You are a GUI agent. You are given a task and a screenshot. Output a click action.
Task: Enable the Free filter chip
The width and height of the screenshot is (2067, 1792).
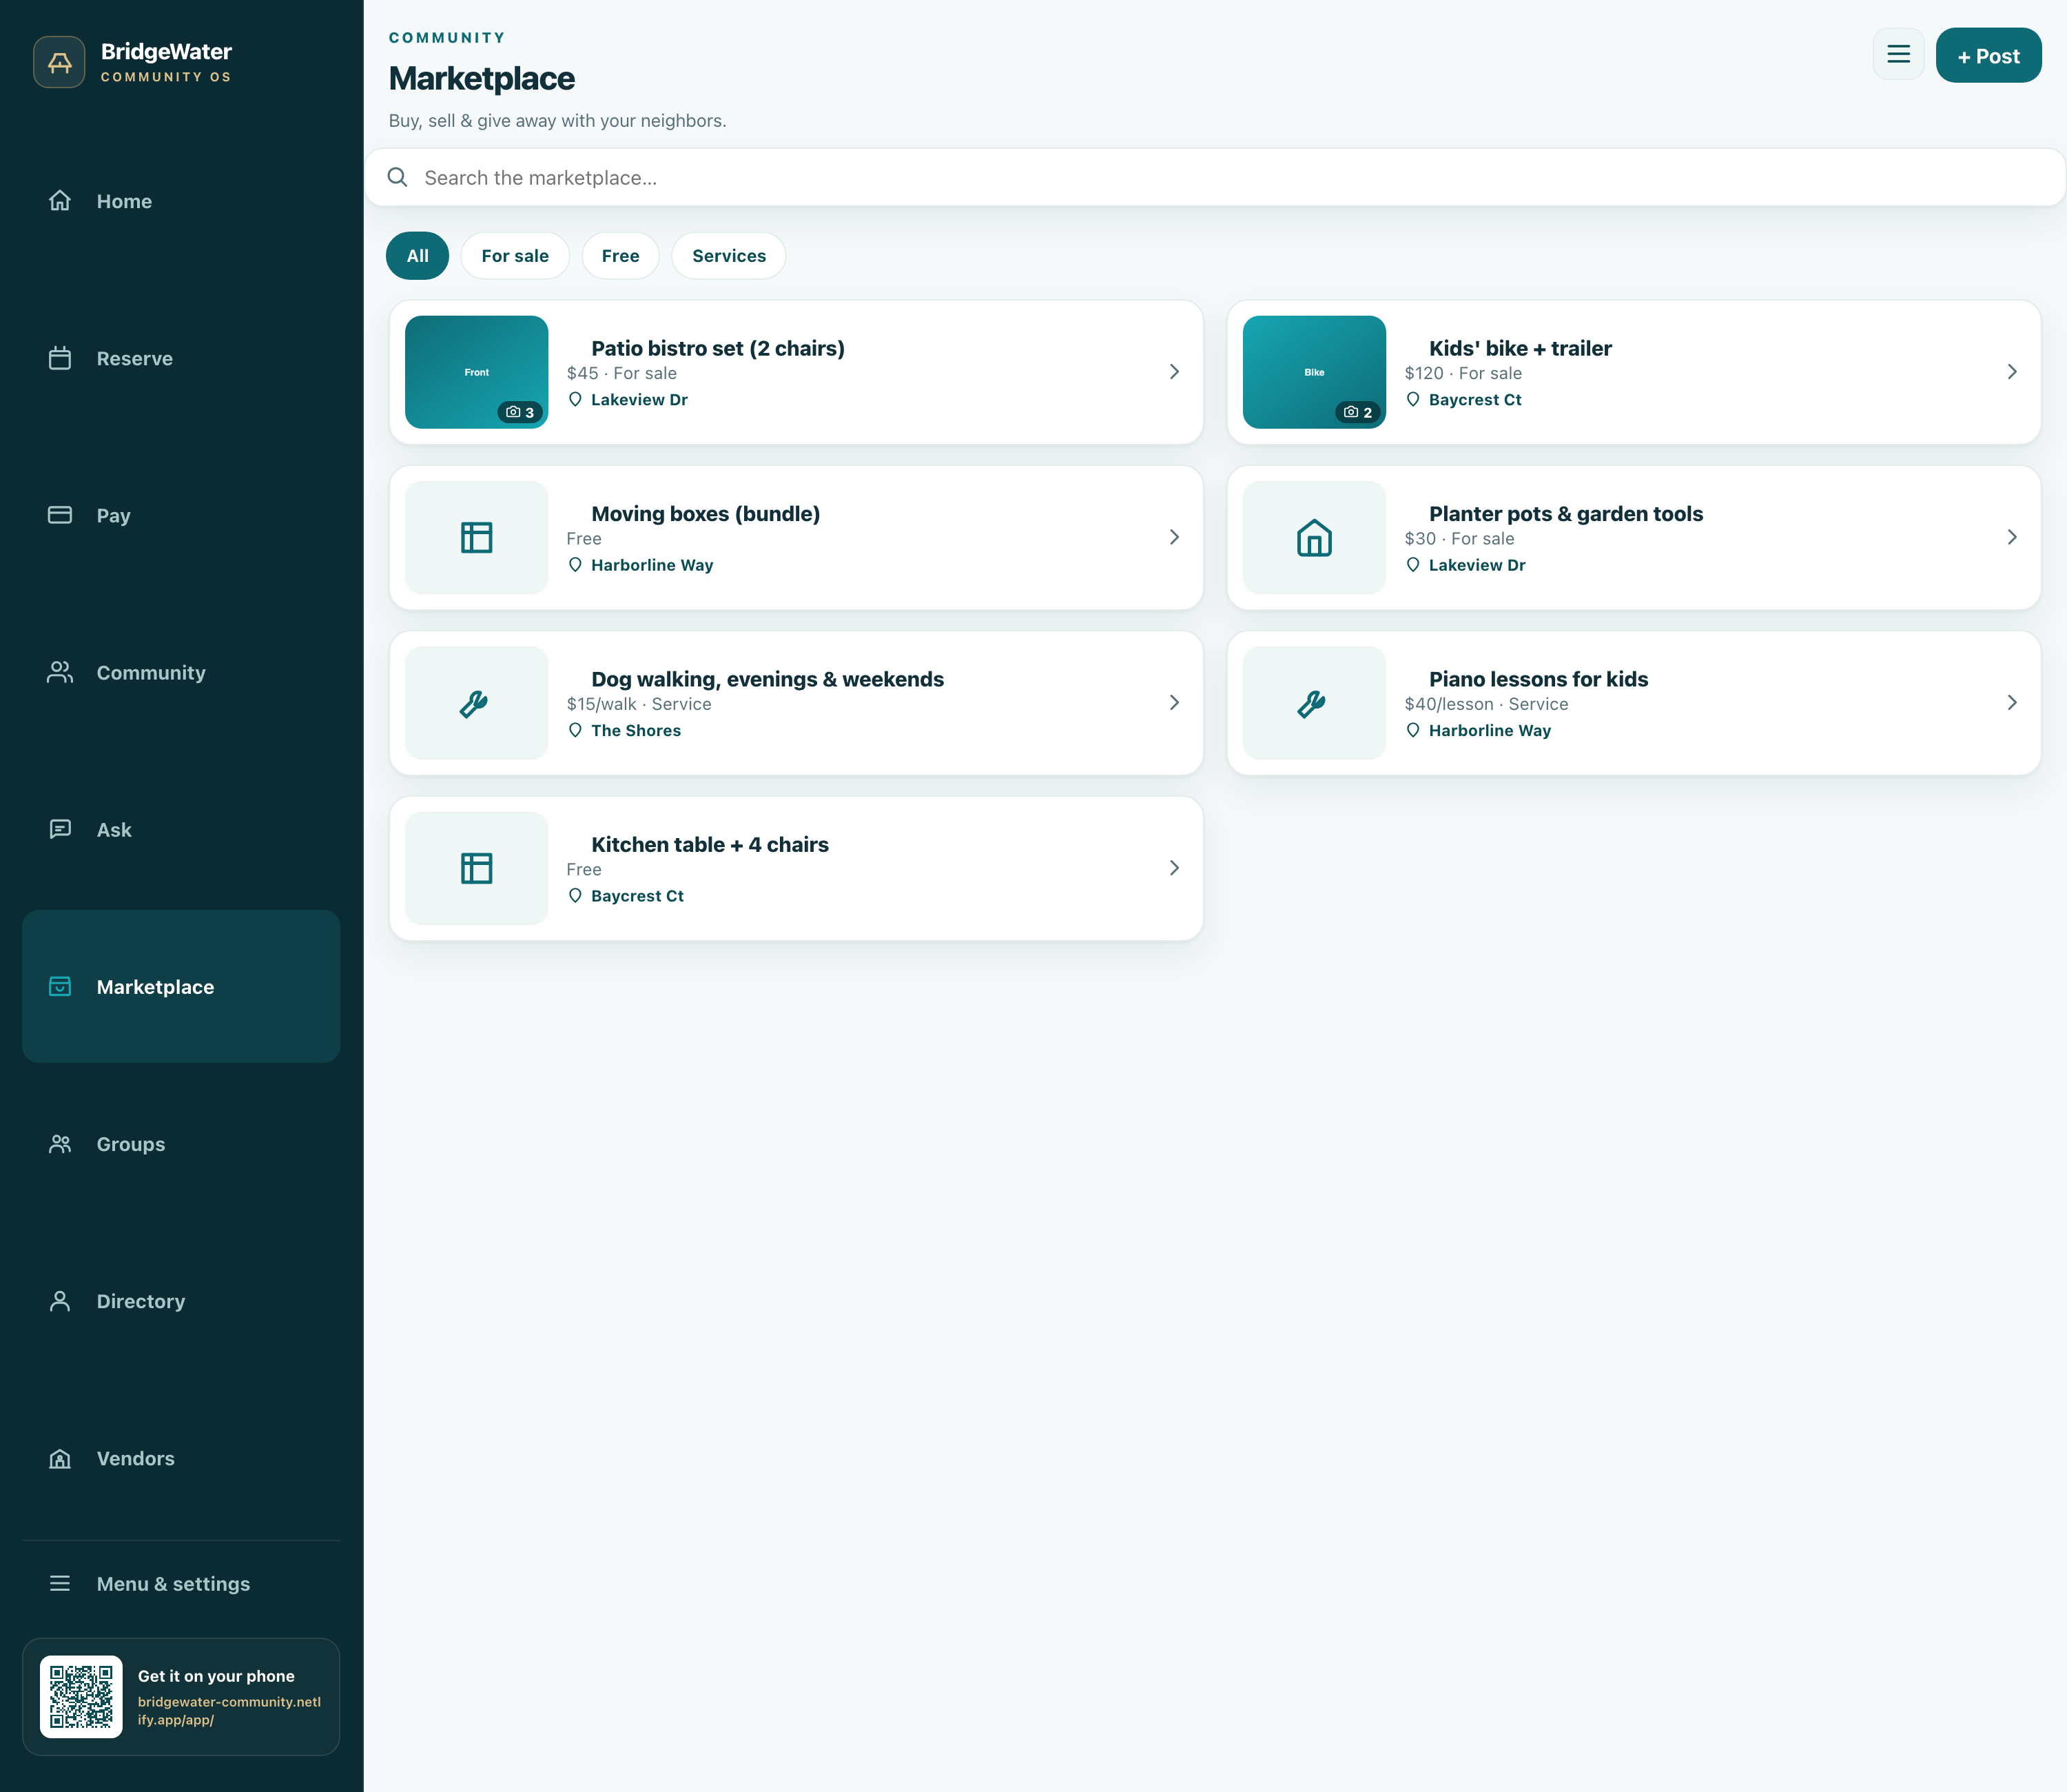(x=621, y=256)
